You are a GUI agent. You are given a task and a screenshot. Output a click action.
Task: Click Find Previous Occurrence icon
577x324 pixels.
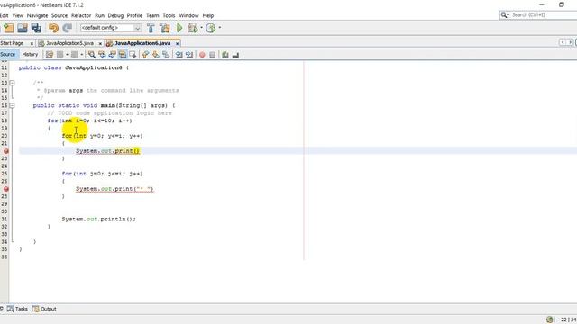102,55
